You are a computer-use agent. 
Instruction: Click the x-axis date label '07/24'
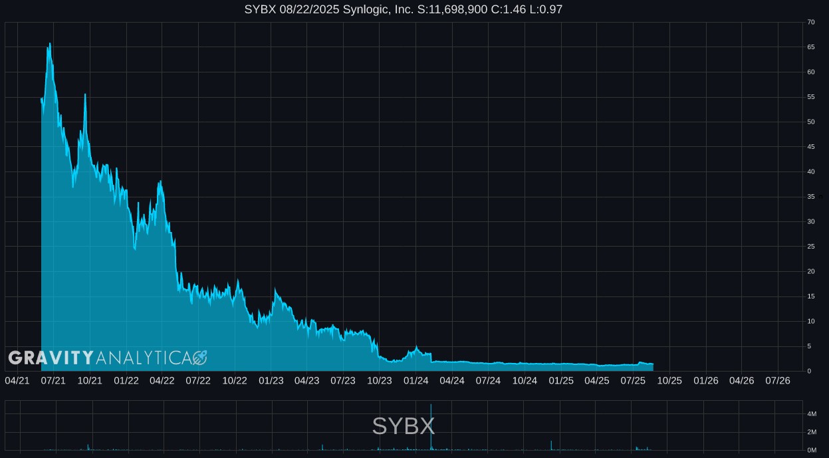coord(488,381)
